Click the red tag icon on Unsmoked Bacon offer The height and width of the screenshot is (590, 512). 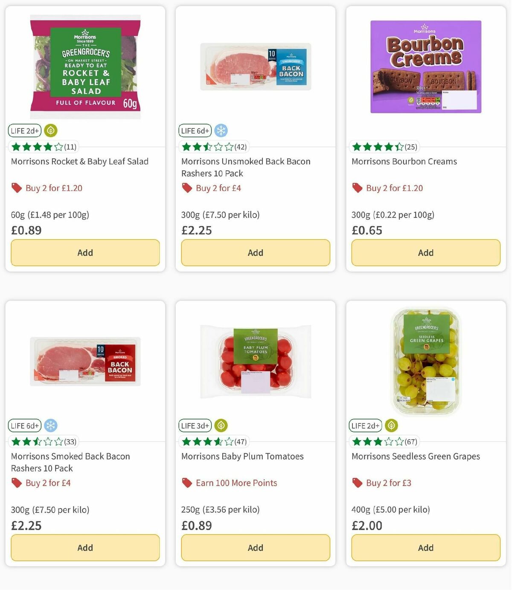[186, 188]
